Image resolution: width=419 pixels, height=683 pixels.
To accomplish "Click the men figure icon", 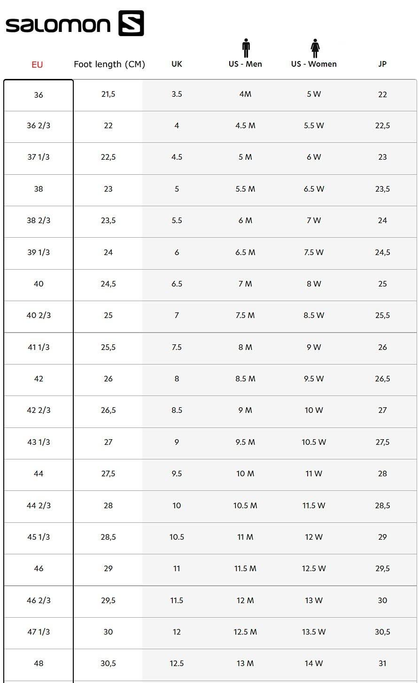I will 246,48.
